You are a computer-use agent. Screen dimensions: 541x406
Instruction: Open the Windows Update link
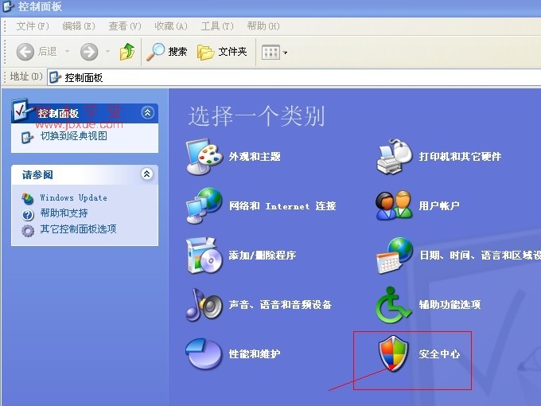point(73,197)
